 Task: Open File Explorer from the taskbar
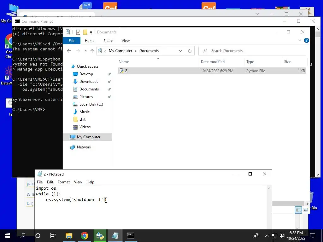point(69,236)
